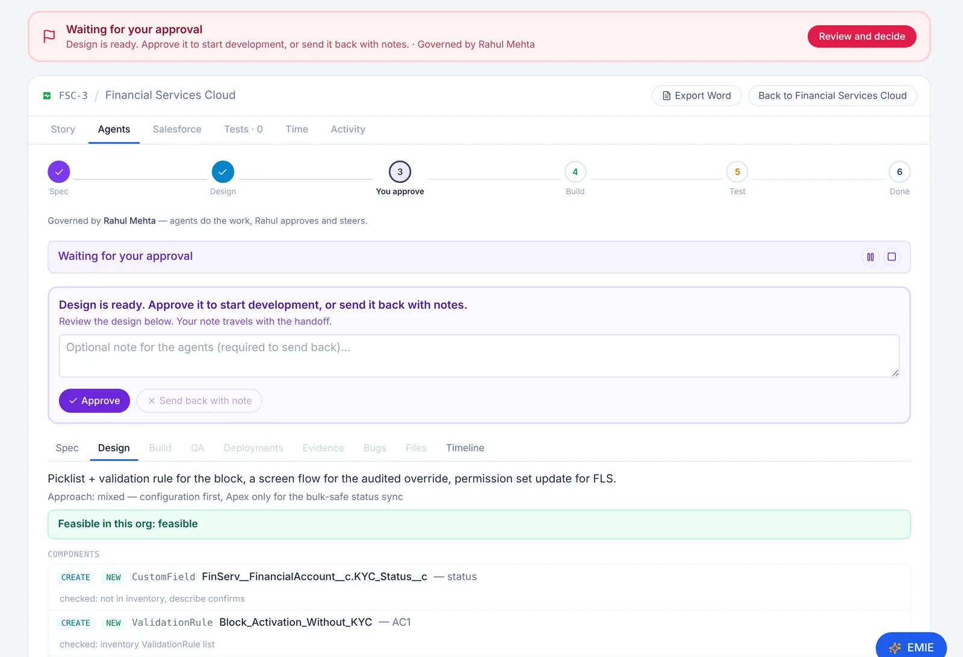
Task: Open the QA sub-tab
Action: [x=197, y=448]
